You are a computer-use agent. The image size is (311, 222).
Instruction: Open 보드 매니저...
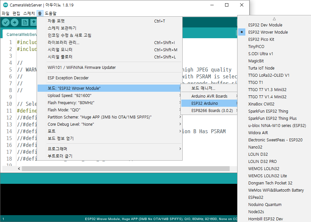[x=209, y=88]
